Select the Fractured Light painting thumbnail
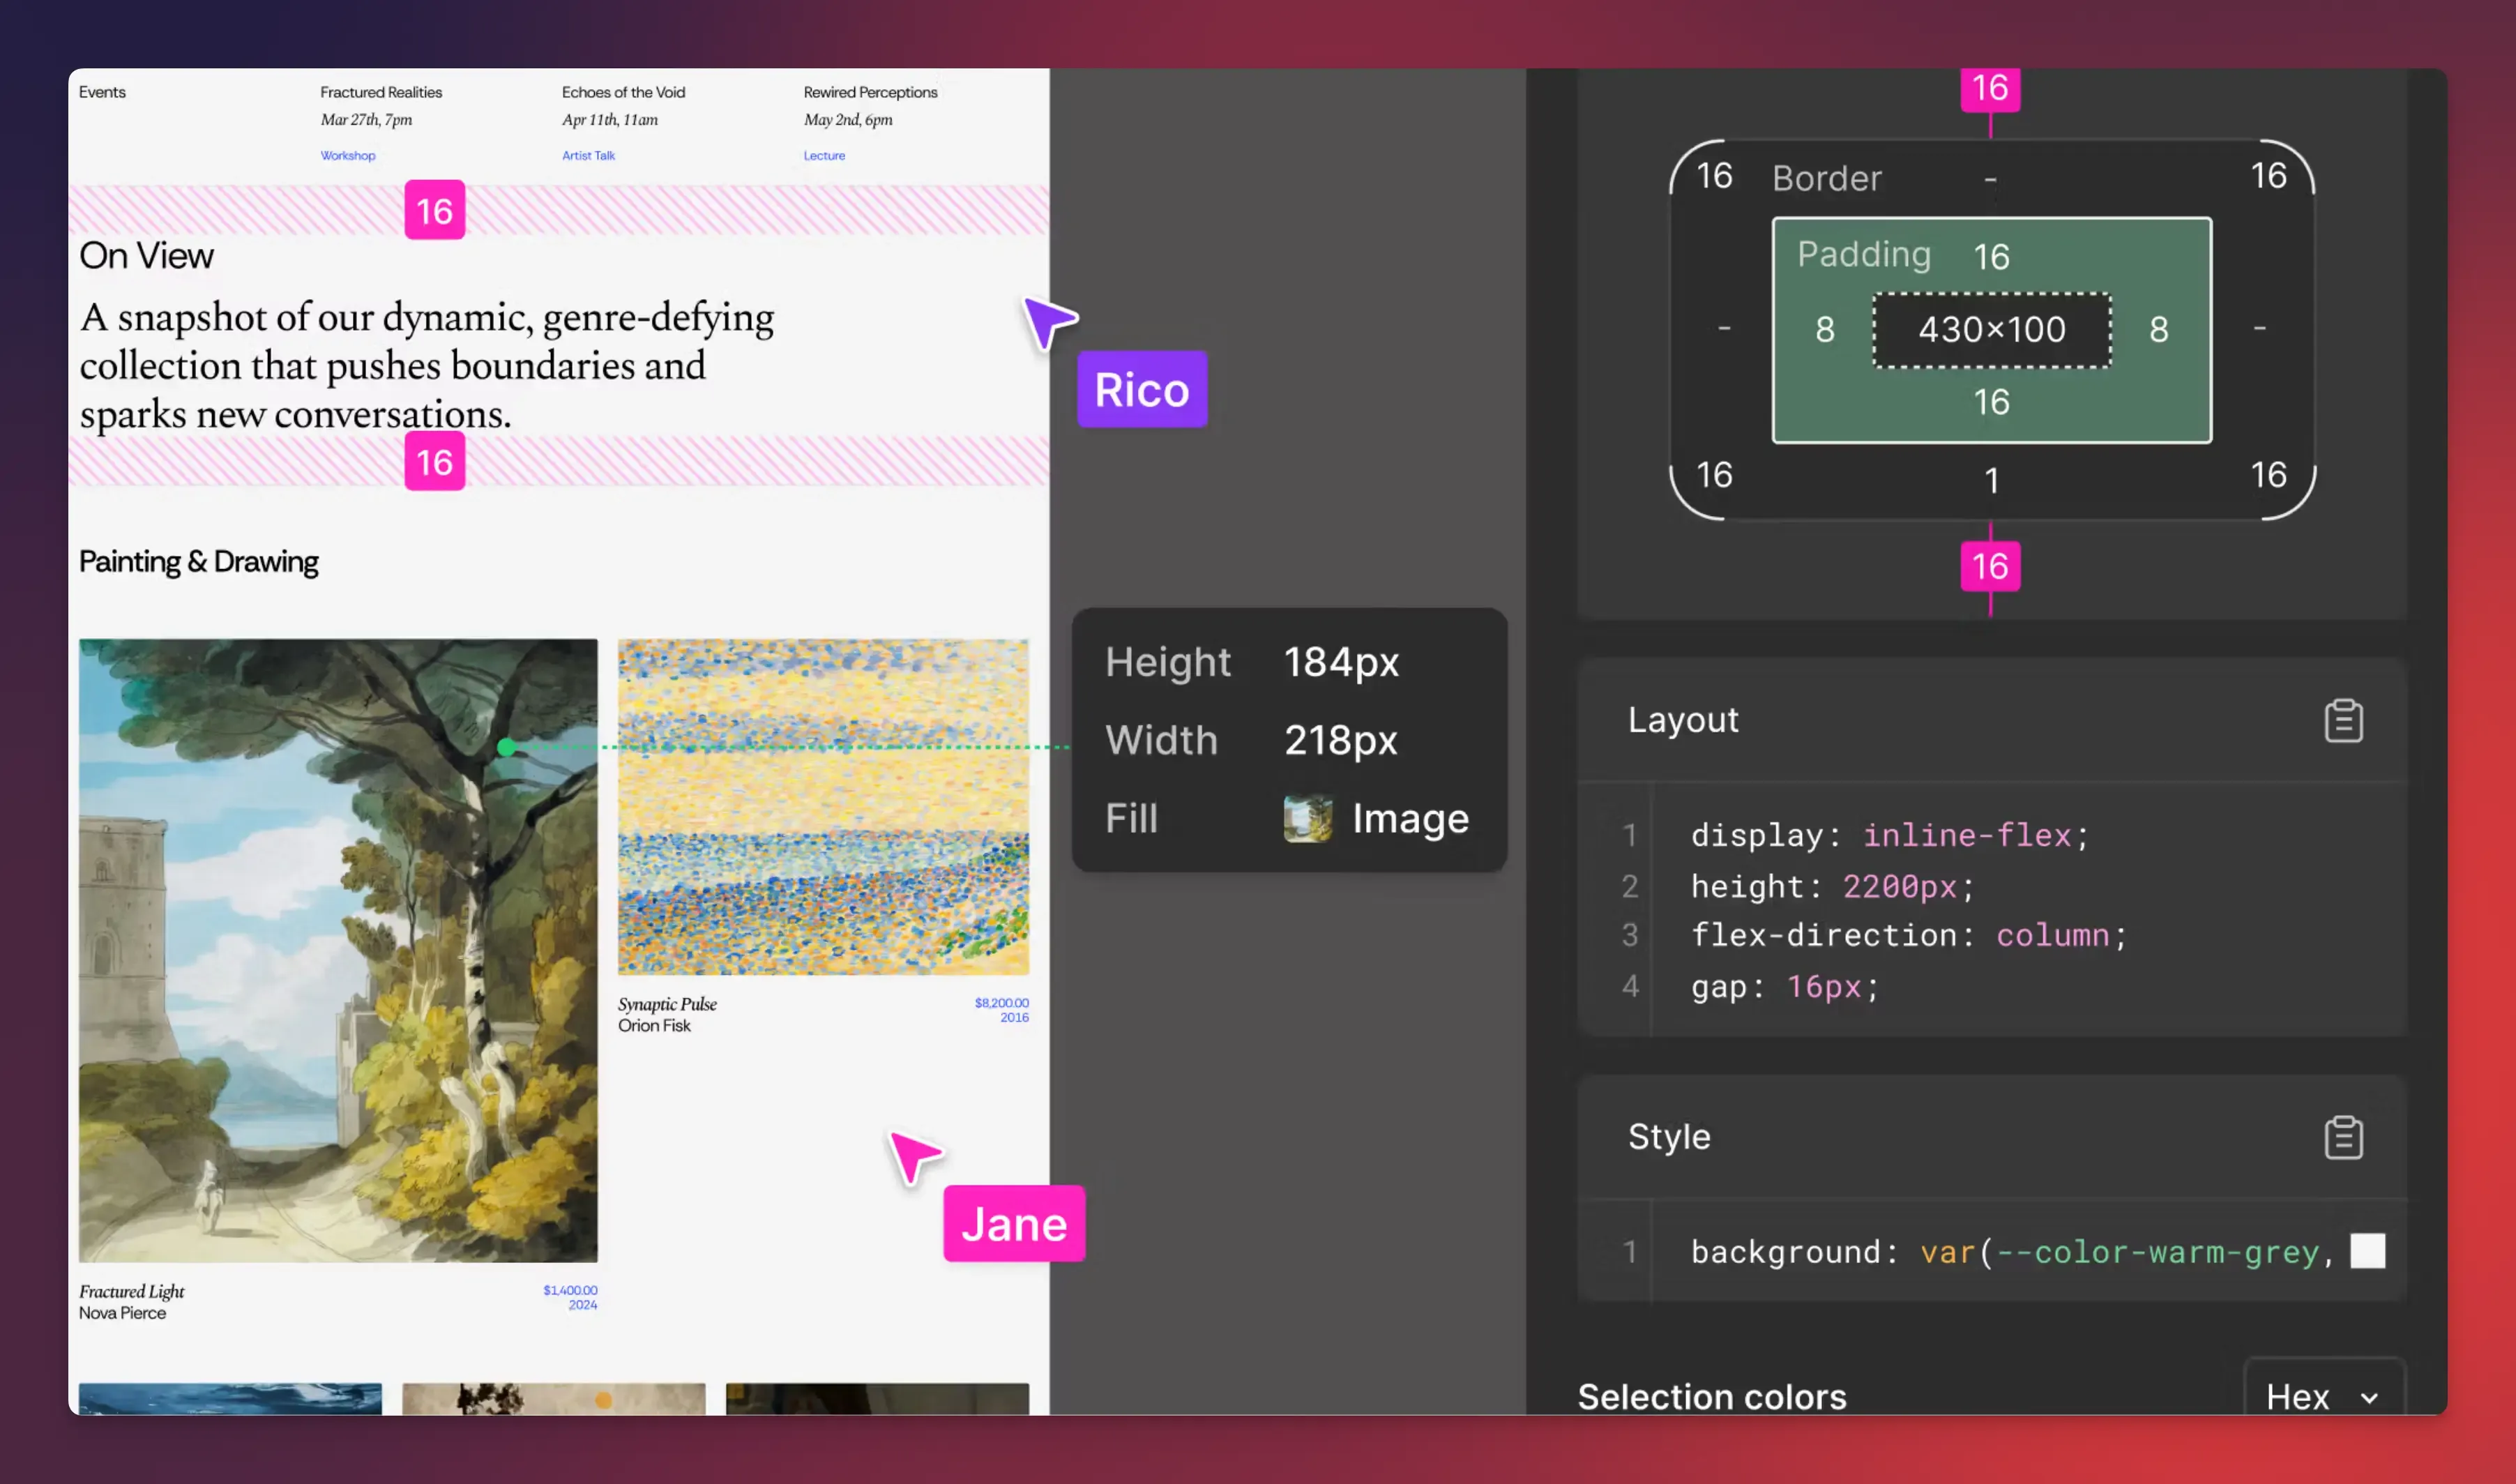 338,950
